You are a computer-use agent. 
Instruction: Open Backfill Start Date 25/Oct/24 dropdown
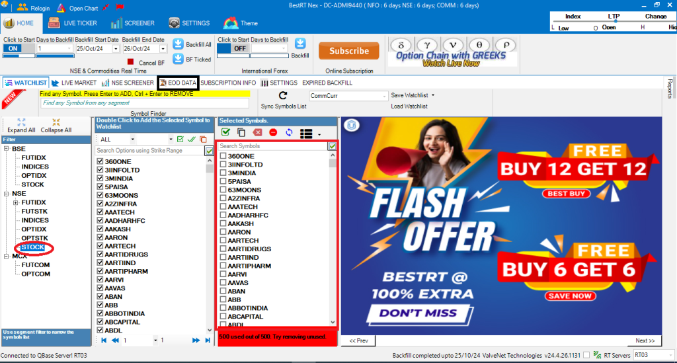click(x=116, y=49)
